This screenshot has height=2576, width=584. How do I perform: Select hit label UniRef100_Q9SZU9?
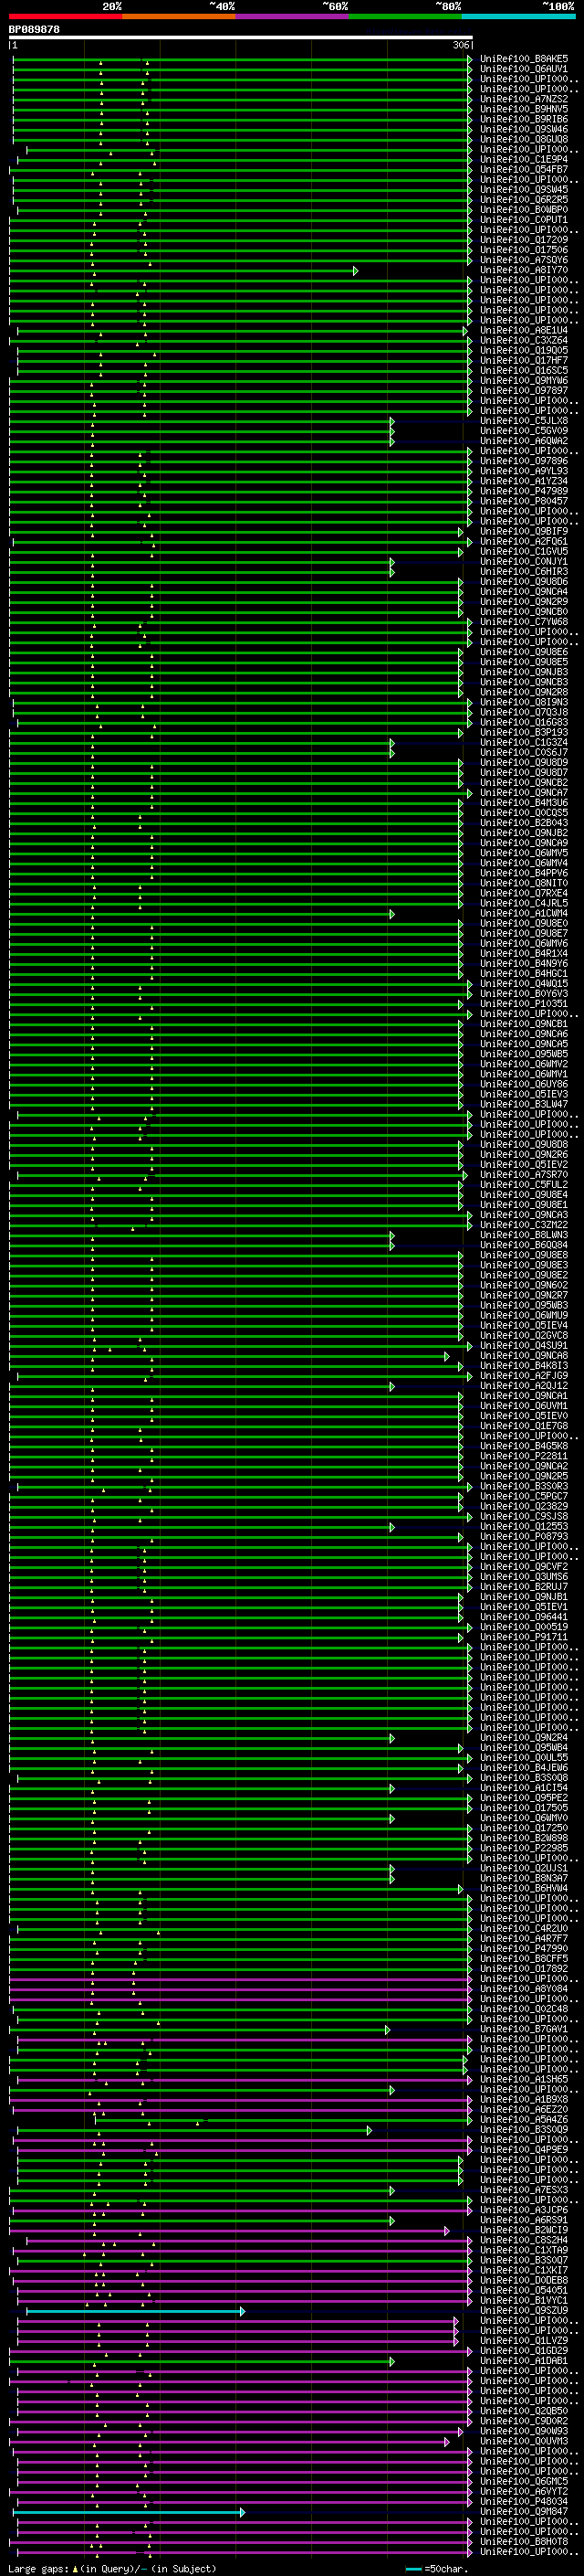524,2310
